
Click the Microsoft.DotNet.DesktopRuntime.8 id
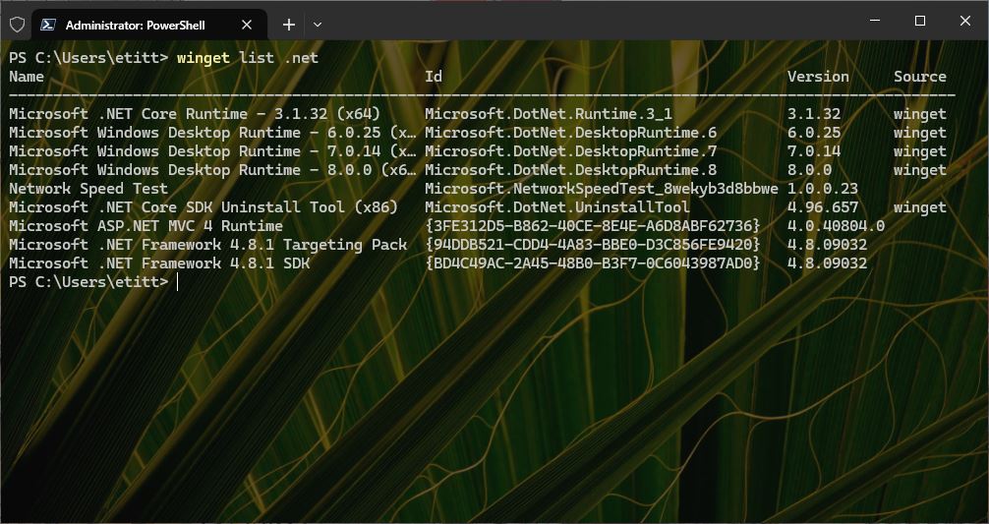571,170
